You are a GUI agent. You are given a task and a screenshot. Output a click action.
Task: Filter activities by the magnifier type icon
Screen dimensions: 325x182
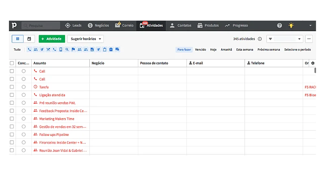[x=67, y=49]
